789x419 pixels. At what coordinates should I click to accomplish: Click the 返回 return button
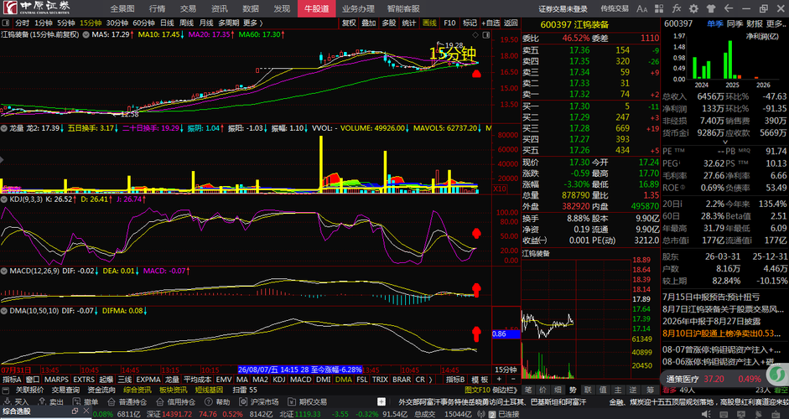click(511, 23)
